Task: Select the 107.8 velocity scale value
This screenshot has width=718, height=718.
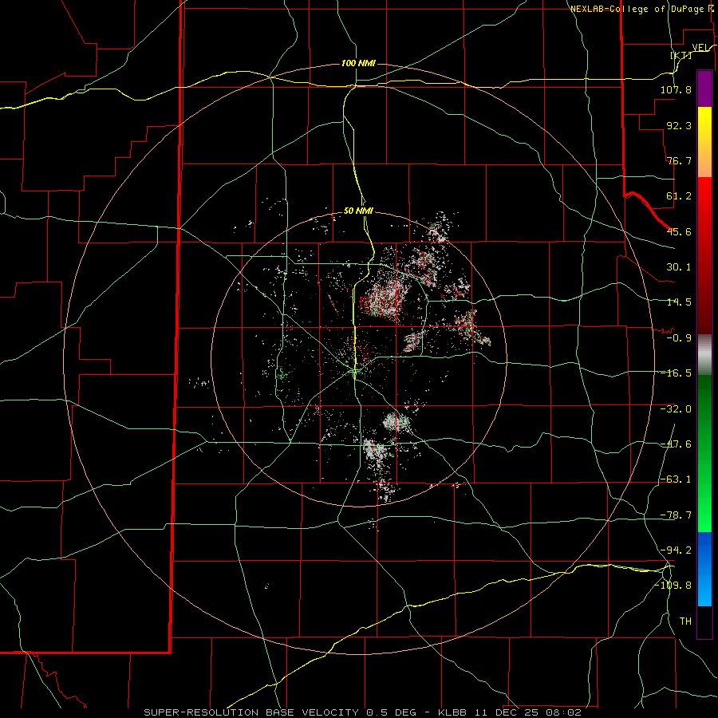Action: [676, 89]
